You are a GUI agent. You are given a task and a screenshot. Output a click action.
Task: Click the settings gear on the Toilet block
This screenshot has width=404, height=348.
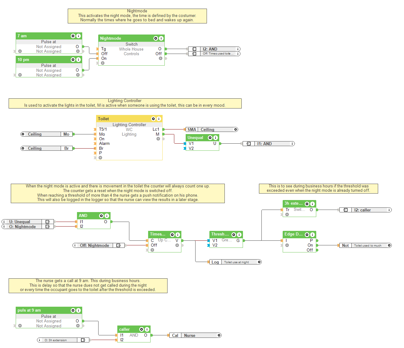tap(153, 119)
